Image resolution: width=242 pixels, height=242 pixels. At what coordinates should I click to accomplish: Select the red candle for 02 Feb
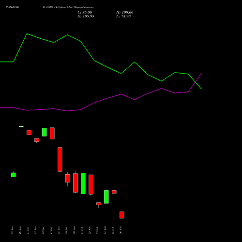91,184
